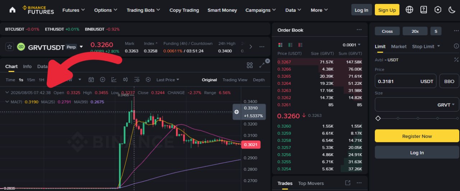Screen dimensions: 460x191
Task: Show both bids and asks order book view
Action: pyautogui.click(x=281, y=45)
